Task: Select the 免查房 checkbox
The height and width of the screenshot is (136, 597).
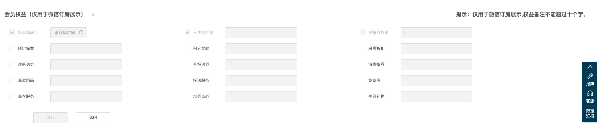Action: pyautogui.click(x=363, y=81)
